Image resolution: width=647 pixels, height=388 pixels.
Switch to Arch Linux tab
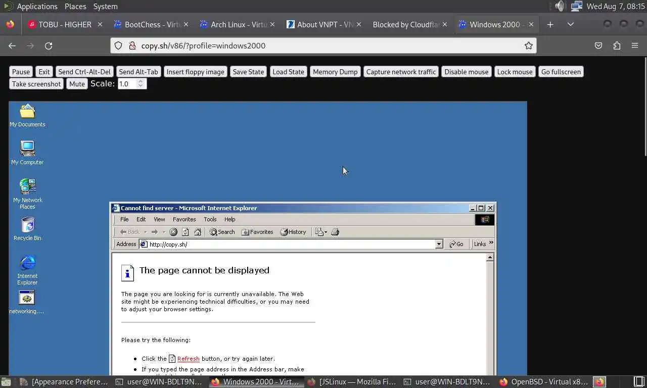(x=237, y=24)
